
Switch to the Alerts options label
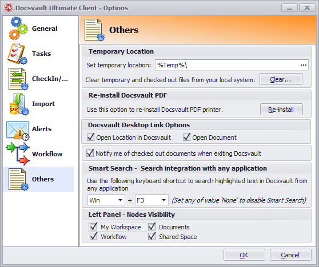[42, 129]
